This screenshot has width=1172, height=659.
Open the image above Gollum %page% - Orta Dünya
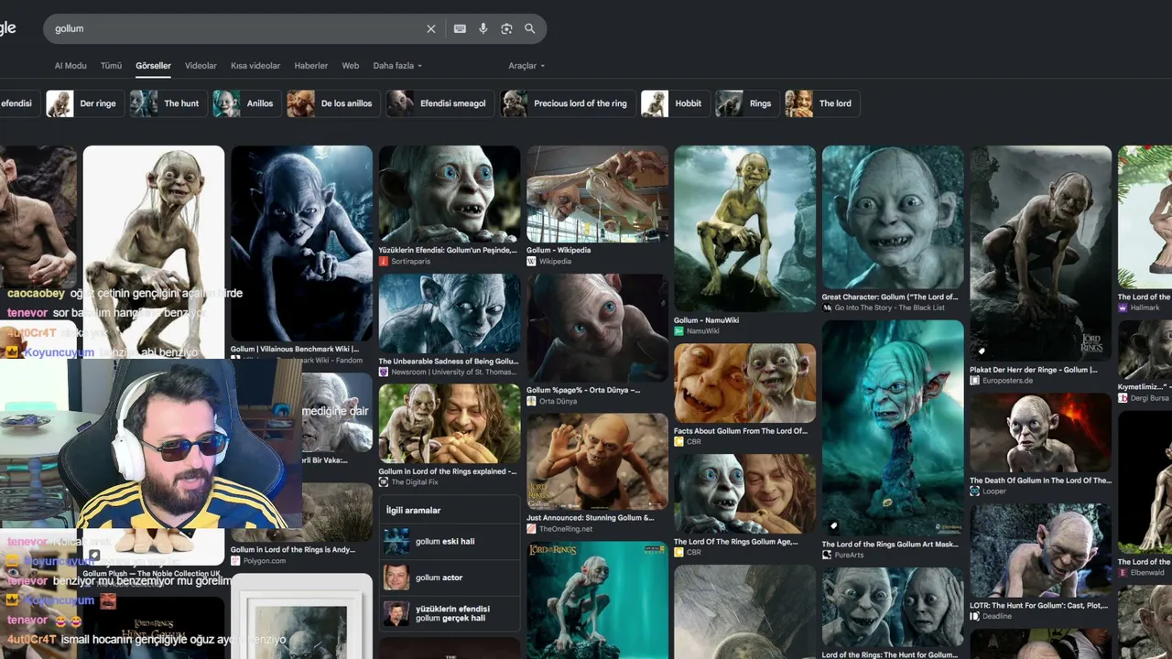click(597, 328)
